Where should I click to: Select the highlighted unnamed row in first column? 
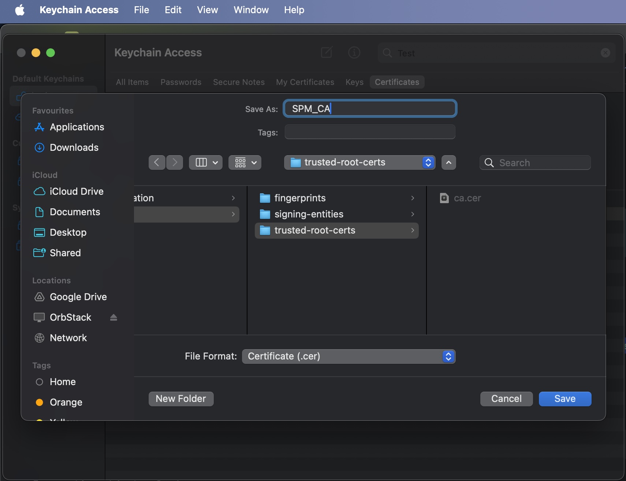click(186, 214)
